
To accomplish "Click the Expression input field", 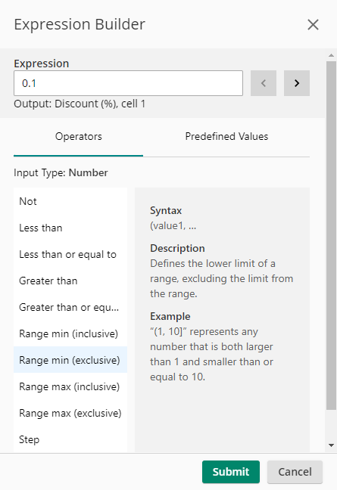I will [128, 83].
